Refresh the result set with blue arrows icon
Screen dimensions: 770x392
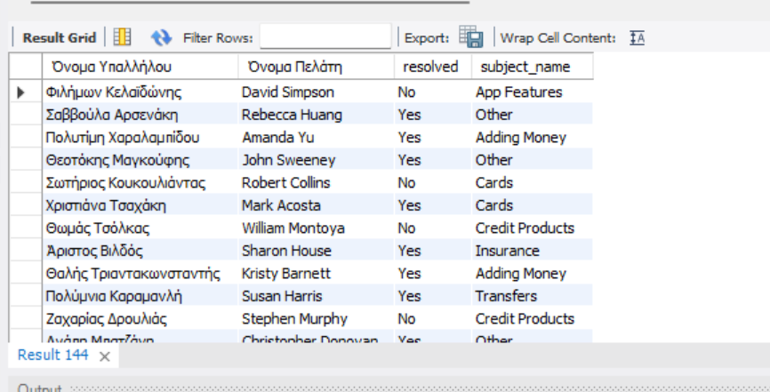click(x=161, y=37)
